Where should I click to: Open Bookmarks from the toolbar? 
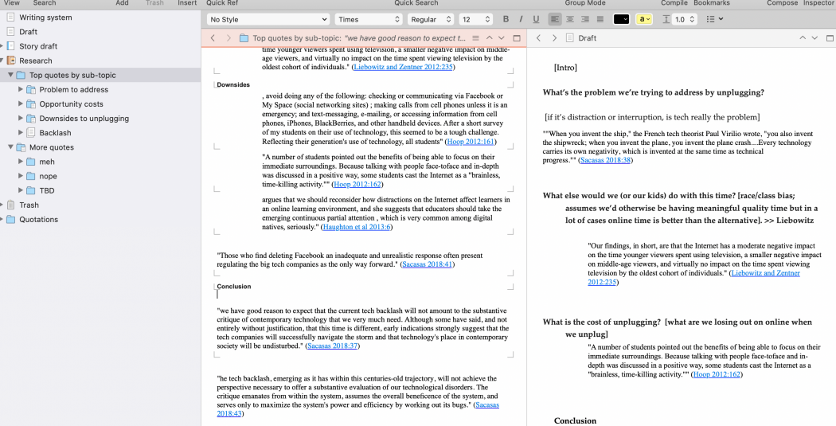click(x=713, y=2)
